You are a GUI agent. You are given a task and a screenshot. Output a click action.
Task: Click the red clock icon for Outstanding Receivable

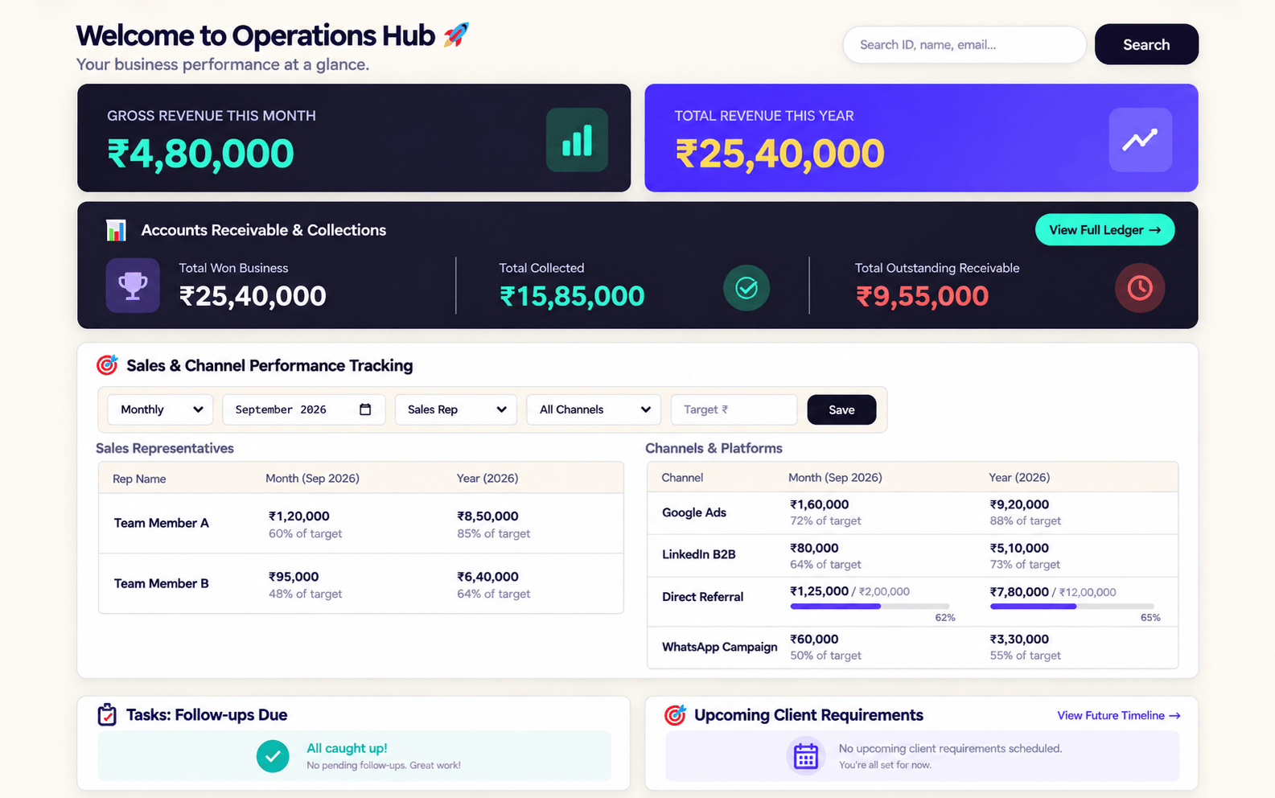click(x=1140, y=288)
